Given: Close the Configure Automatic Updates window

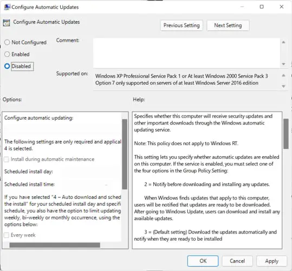Looking at the screenshot, I should coord(282,7).
